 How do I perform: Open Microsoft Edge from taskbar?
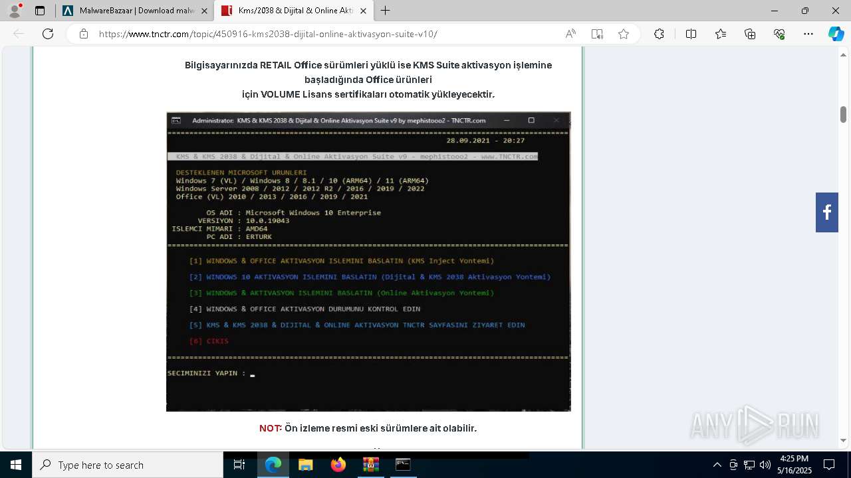point(273,465)
